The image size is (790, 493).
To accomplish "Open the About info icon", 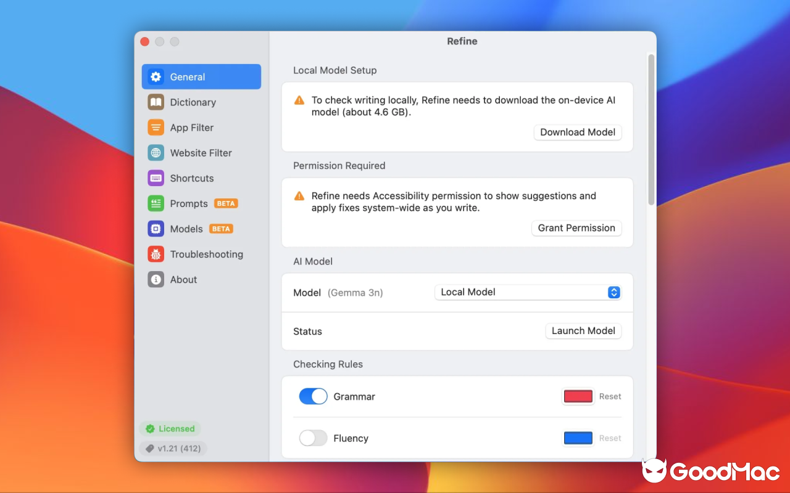I will (155, 279).
